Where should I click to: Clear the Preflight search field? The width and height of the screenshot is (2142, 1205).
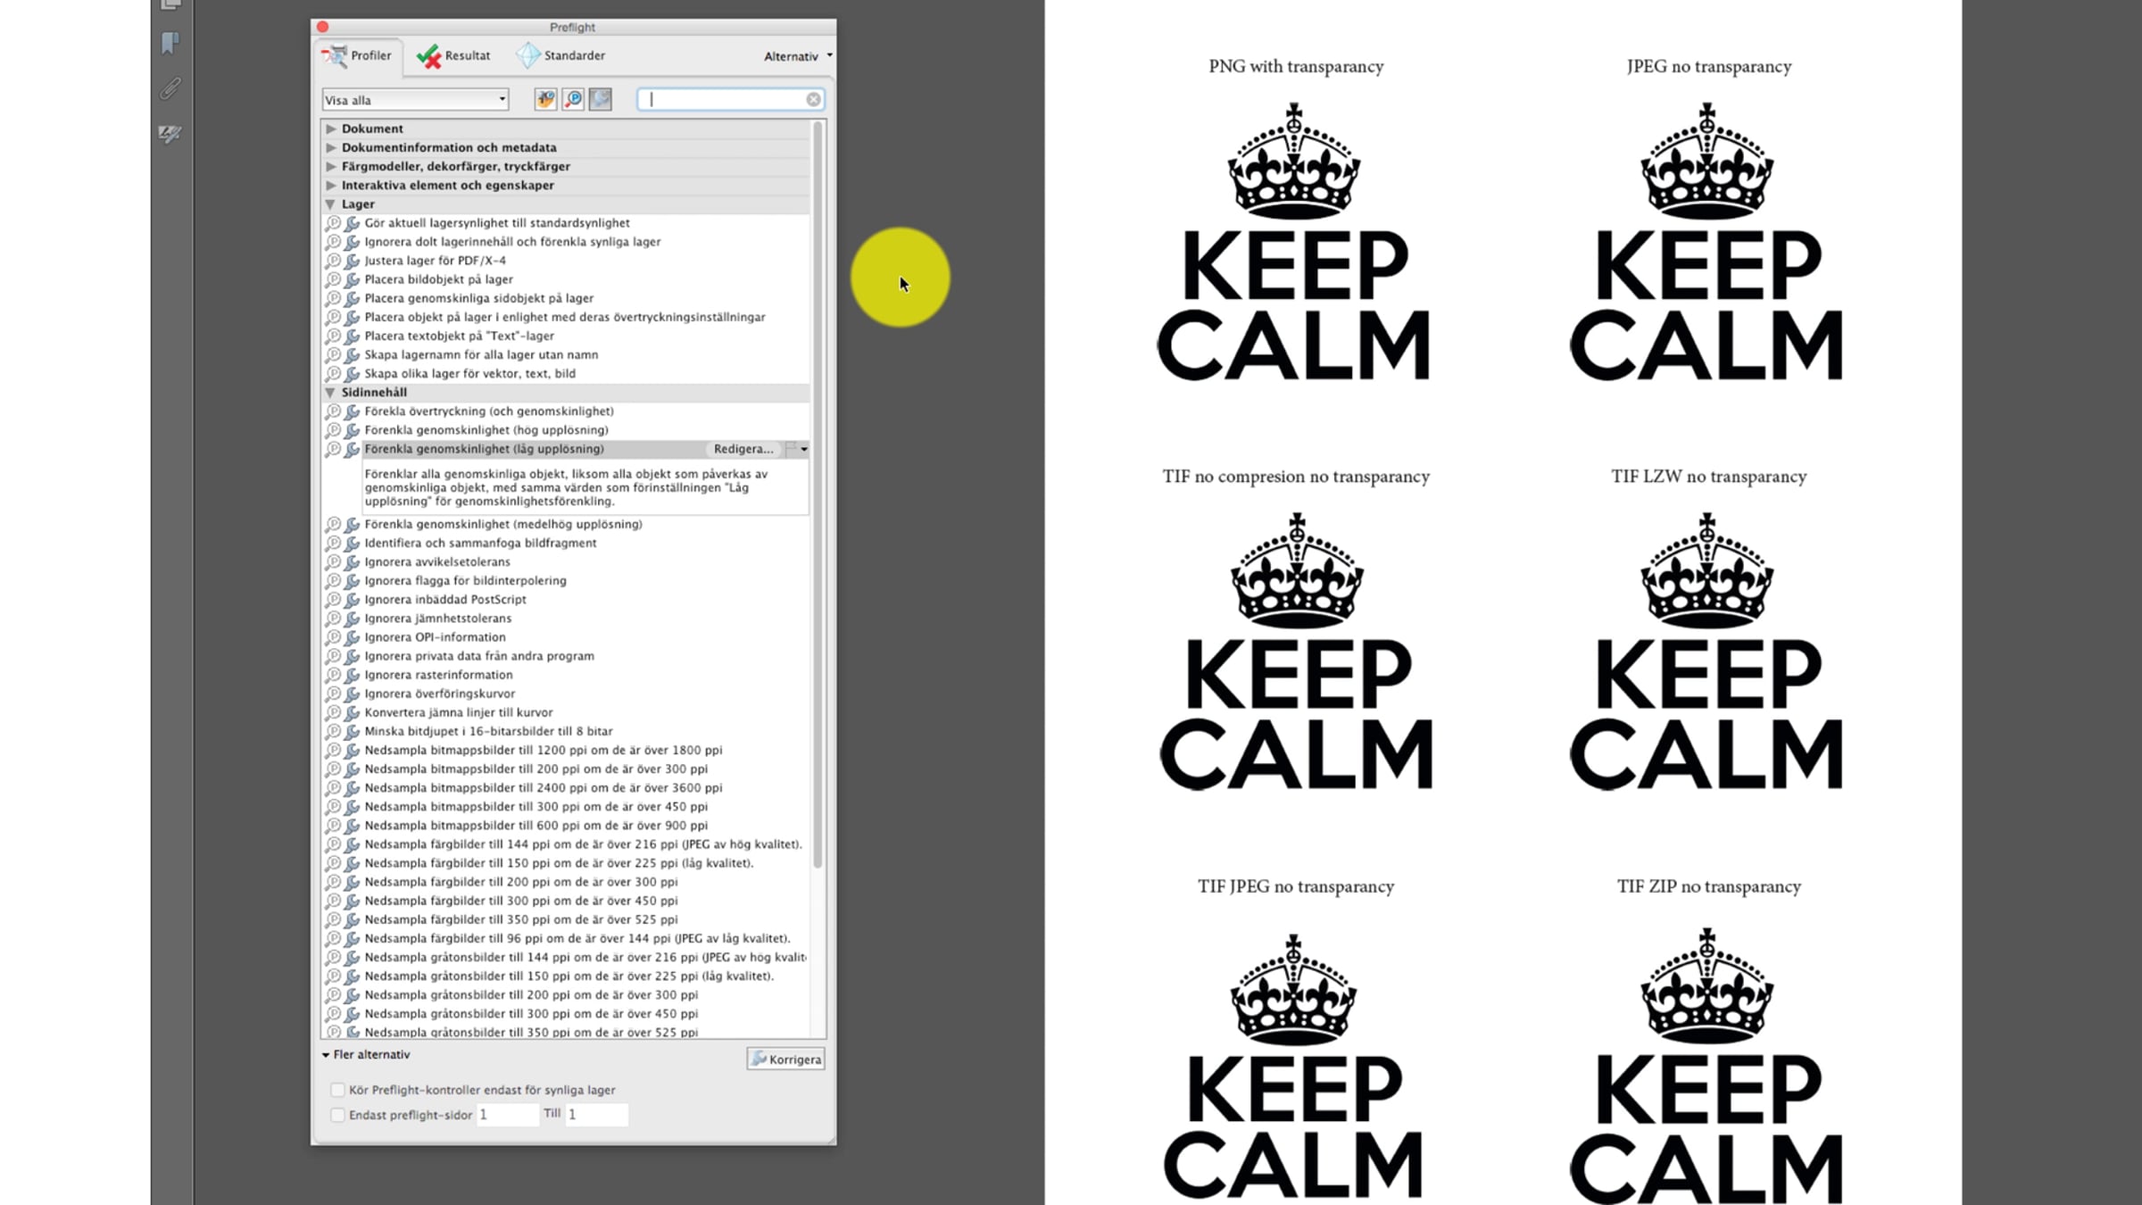813,99
